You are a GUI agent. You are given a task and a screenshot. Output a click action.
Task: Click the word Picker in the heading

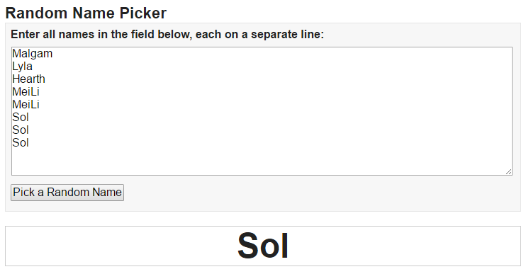[143, 13]
